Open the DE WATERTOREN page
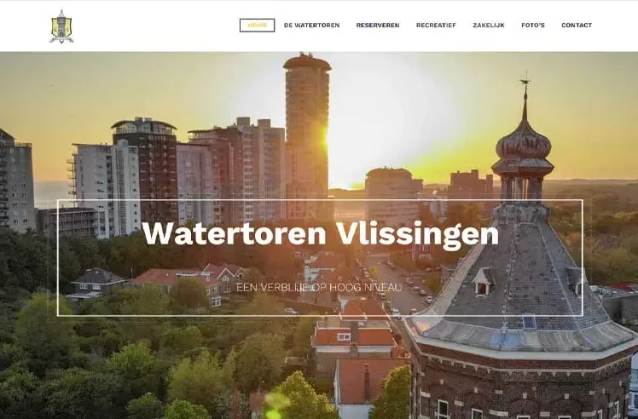The height and width of the screenshot is (419, 638). [x=311, y=26]
